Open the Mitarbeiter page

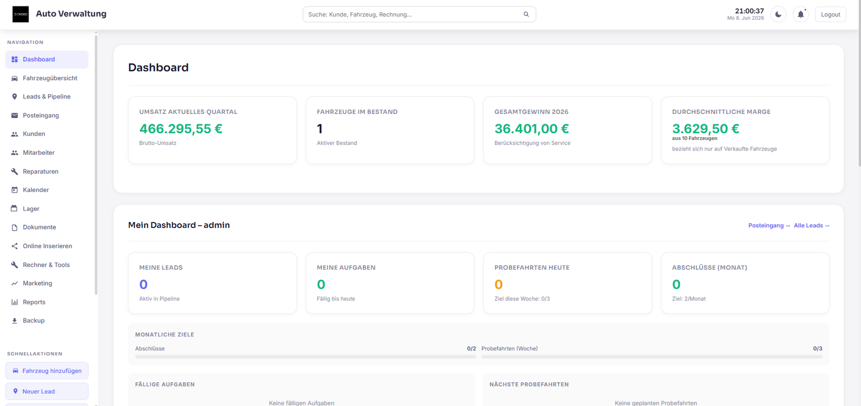[47, 153]
